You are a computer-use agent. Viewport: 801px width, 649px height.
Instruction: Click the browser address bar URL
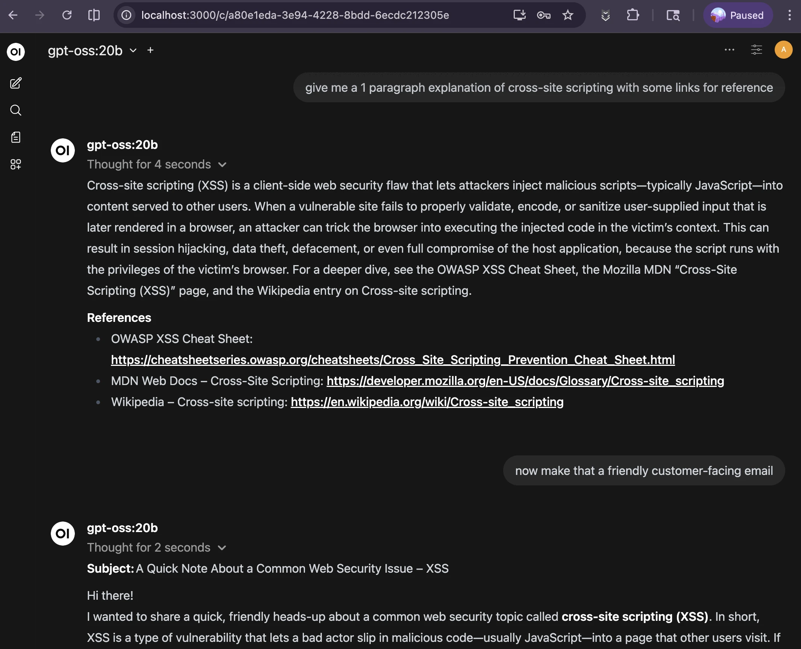295,15
